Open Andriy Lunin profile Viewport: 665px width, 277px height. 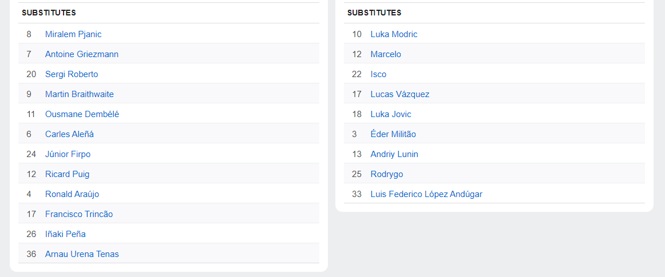point(394,154)
